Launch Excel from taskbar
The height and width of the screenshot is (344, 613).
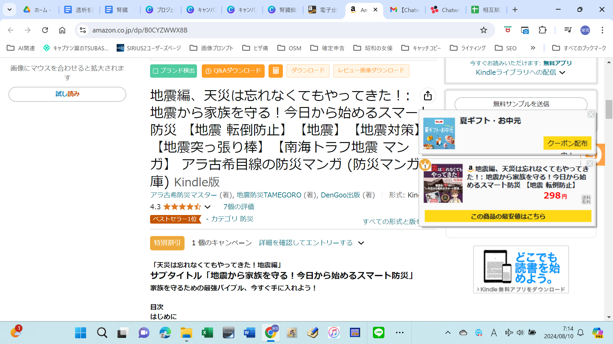coord(207,333)
